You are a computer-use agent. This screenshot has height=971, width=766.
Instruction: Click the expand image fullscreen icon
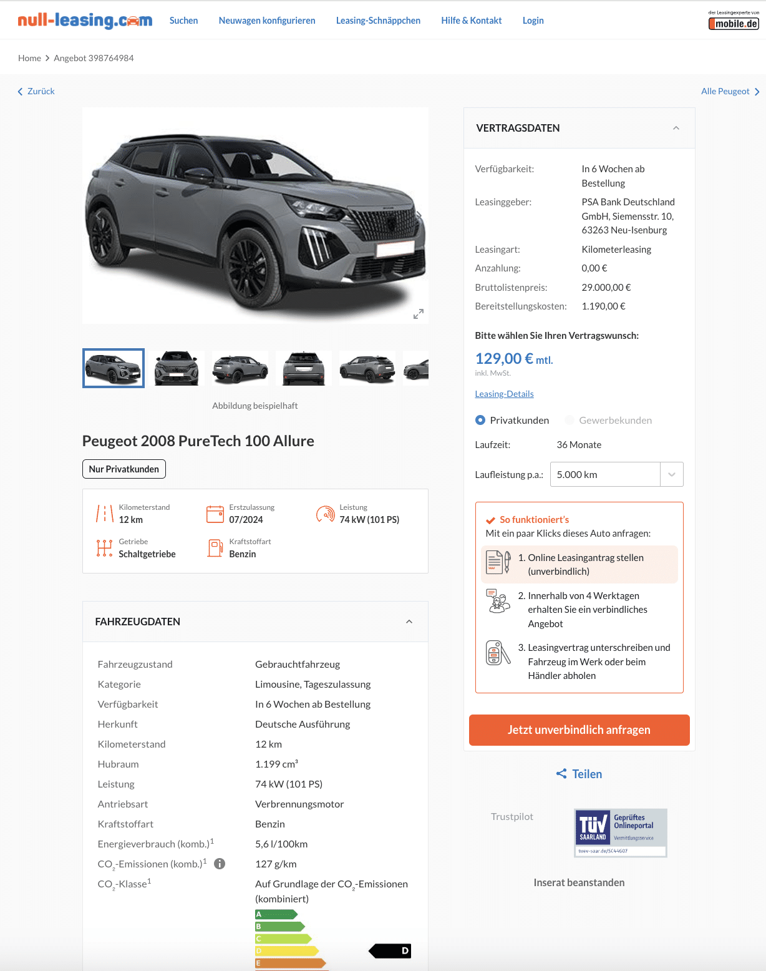pos(419,314)
